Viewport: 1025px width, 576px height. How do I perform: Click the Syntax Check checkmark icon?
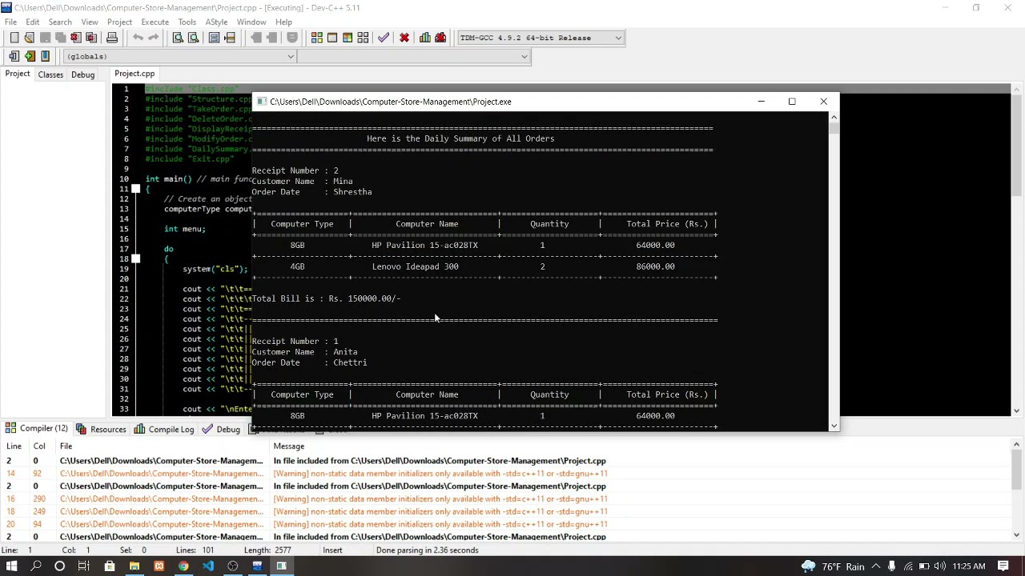coord(384,38)
